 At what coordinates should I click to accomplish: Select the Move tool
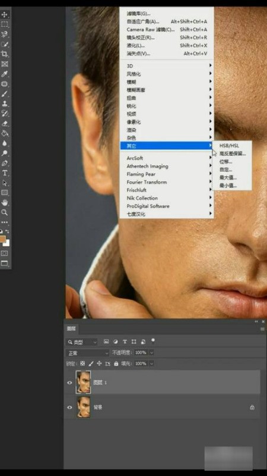[x=5, y=14]
